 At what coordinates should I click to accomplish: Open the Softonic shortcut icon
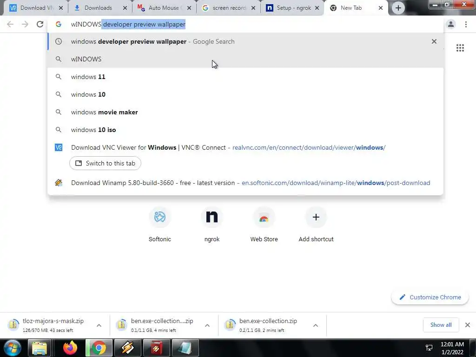pos(160,217)
